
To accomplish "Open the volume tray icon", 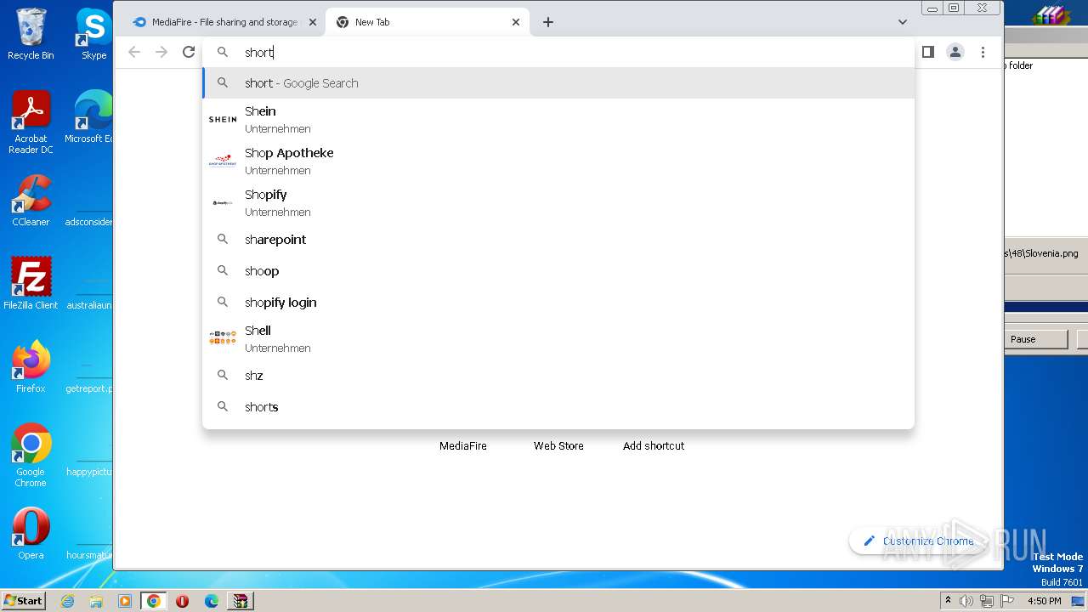I will [x=966, y=601].
